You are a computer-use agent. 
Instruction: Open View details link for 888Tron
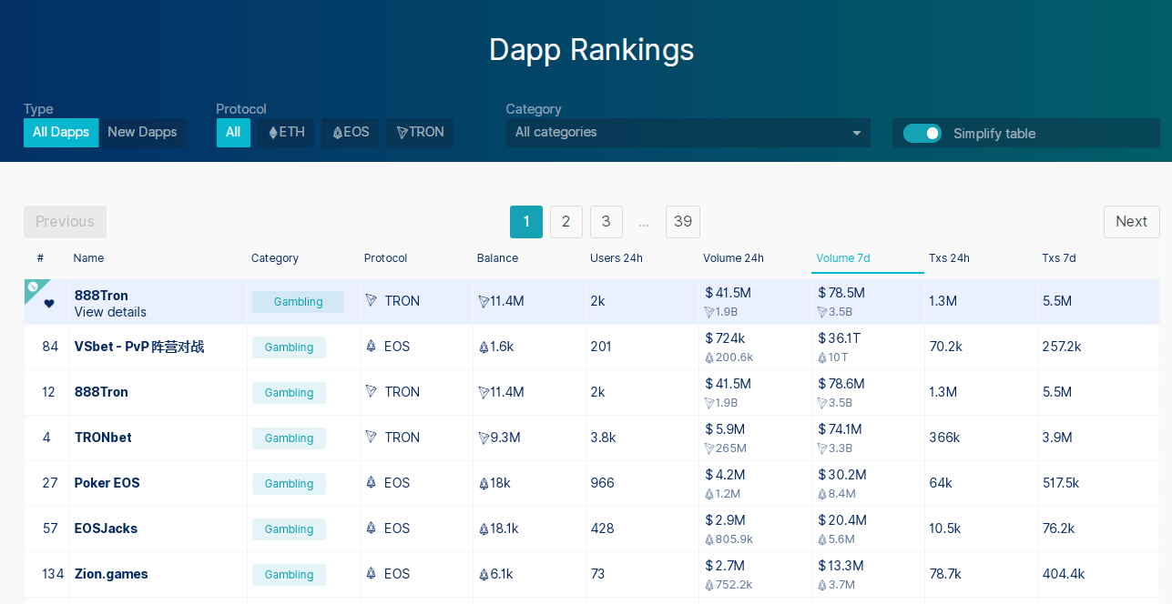(x=110, y=312)
